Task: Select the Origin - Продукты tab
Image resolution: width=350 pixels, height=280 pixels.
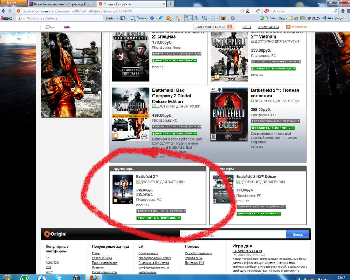Action: coord(132,4)
